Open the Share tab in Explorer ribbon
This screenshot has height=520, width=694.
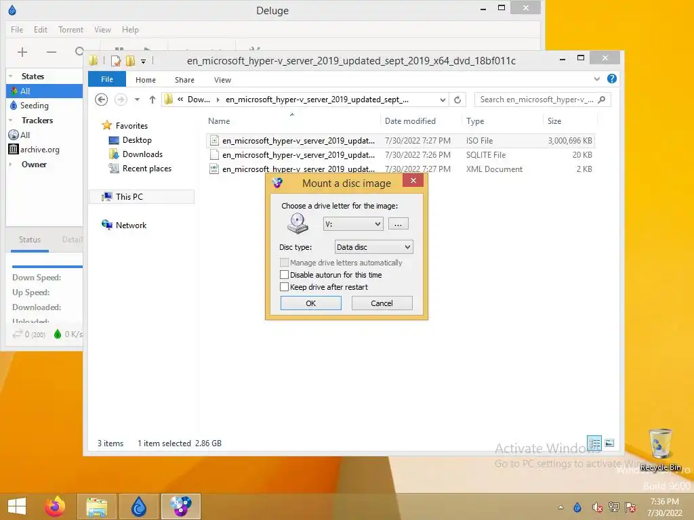tap(184, 80)
